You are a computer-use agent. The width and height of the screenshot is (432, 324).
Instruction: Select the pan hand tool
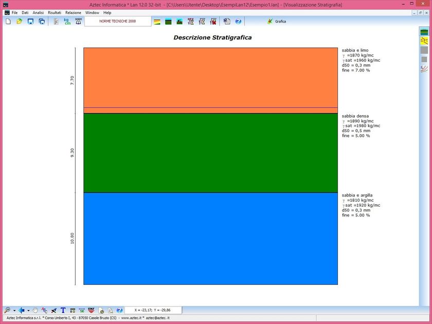pyautogui.click(x=35, y=310)
